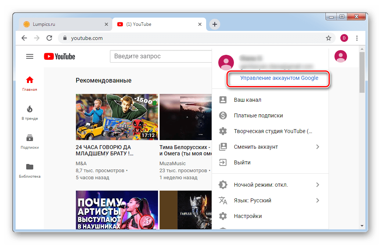Click scrollbar down arrow
This screenshot has height=245, width=381.
click(x=362, y=226)
